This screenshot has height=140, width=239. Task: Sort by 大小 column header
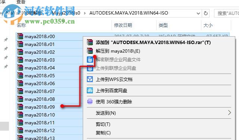point(208,25)
